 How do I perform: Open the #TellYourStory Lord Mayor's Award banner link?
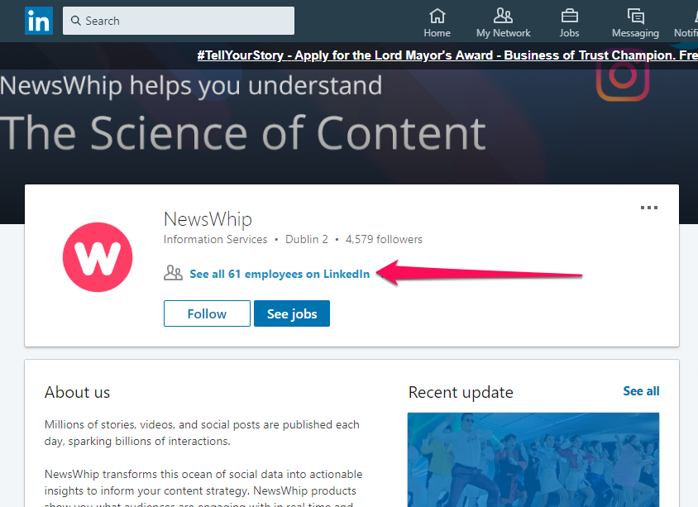[447, 55]
